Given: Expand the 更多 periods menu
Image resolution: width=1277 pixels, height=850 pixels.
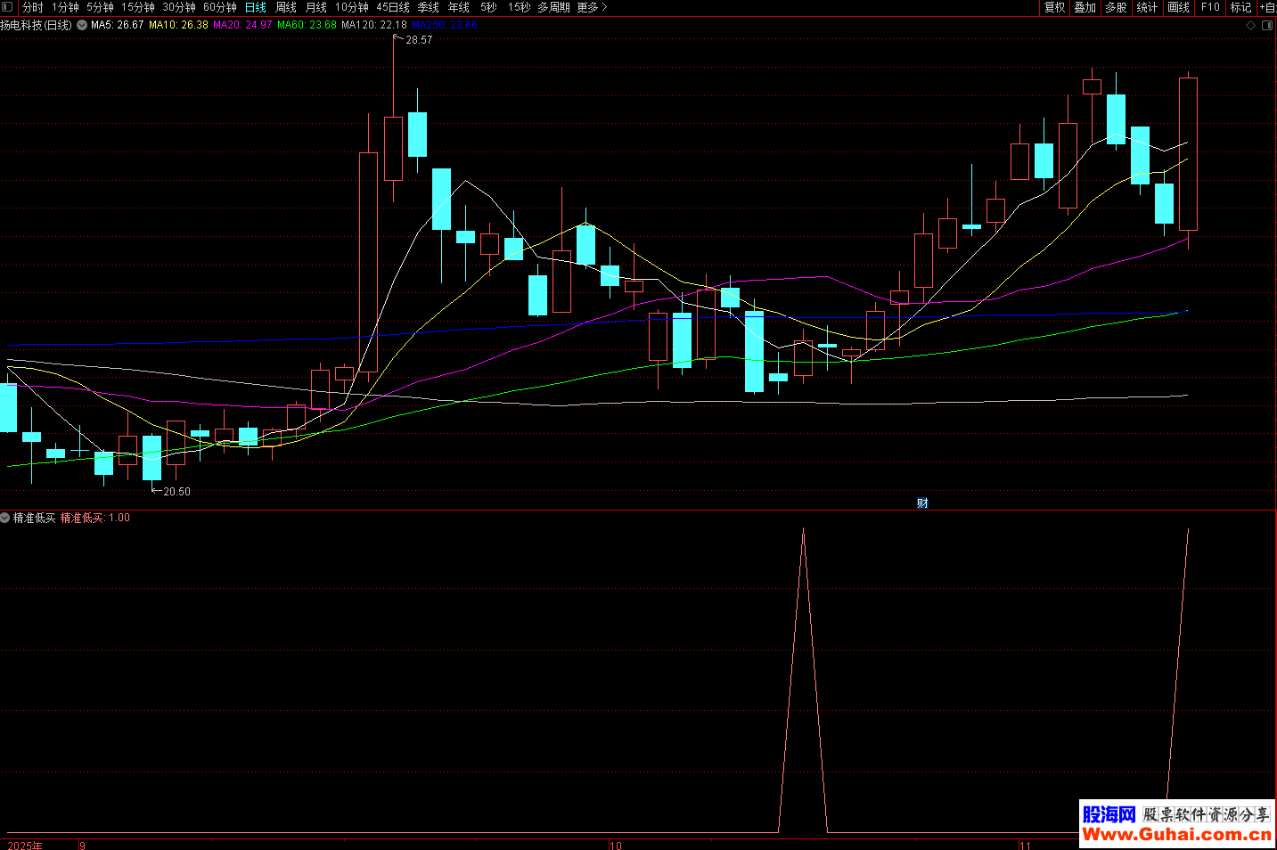Looking at the screenshot, I should point(592,7).
